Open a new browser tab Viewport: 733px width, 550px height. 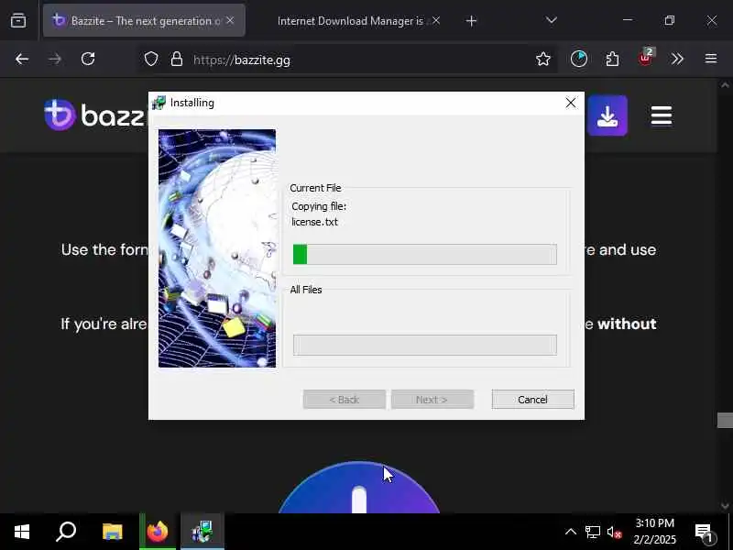click(x=471, y=20)
